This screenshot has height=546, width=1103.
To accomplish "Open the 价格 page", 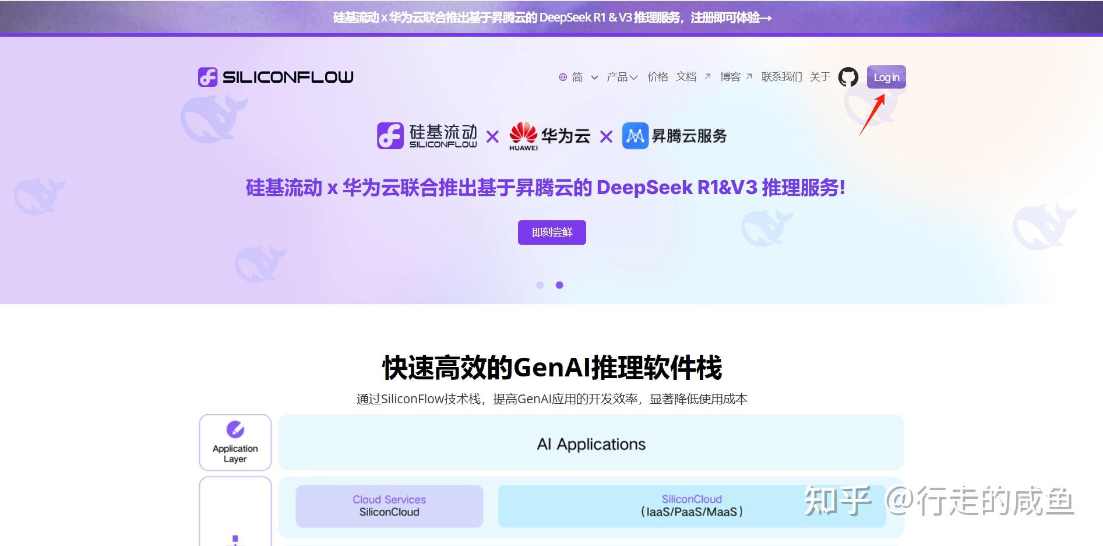I will [658, 77].
